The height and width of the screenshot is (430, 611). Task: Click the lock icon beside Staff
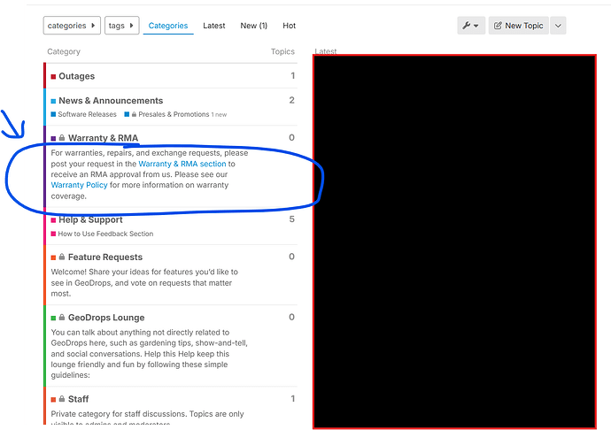62,399
